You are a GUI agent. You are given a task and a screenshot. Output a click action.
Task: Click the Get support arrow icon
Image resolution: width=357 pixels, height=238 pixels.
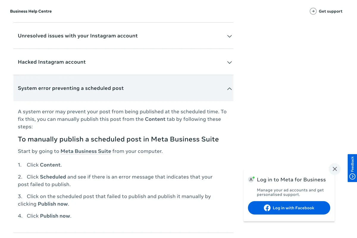click(x=313, y=11)
